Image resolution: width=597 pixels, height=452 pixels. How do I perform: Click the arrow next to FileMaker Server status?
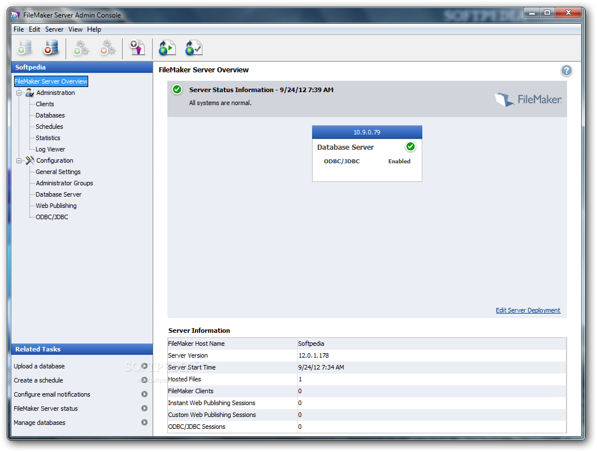pos(144,408)
